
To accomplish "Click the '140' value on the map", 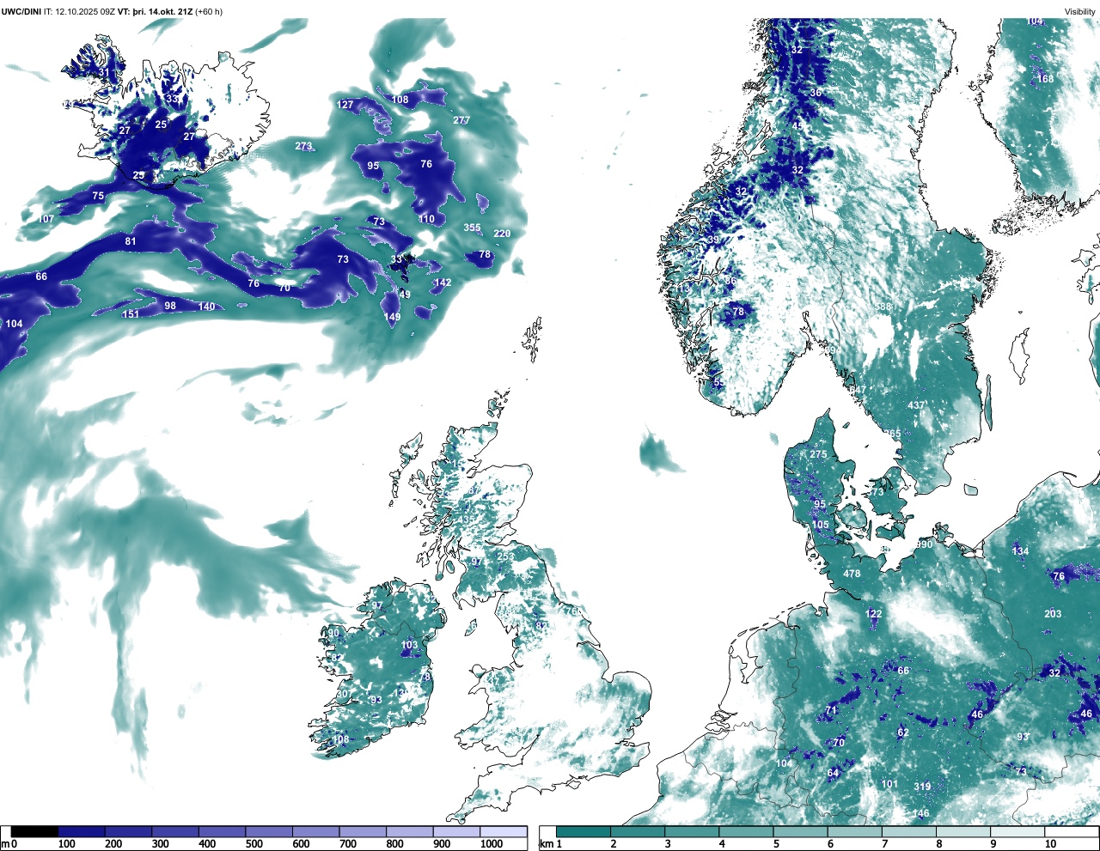I will pos(206,307).
